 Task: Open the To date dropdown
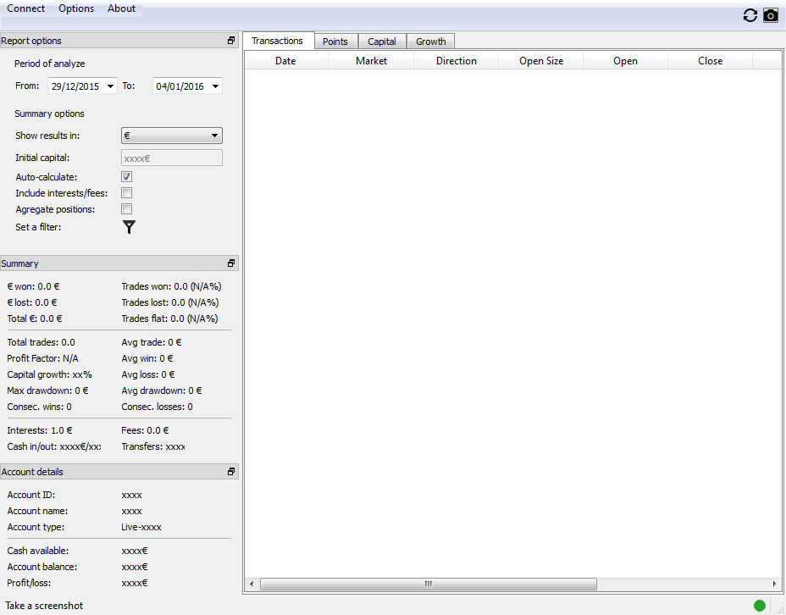pos(215,86)
